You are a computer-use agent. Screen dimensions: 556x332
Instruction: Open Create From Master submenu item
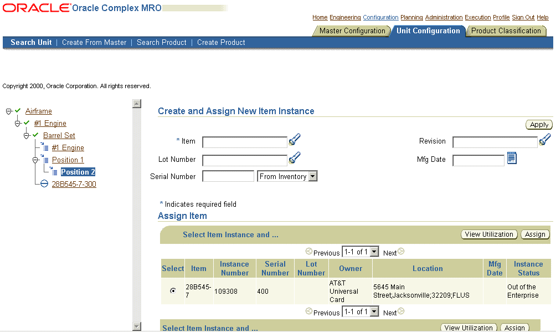[x=94, y=42]
